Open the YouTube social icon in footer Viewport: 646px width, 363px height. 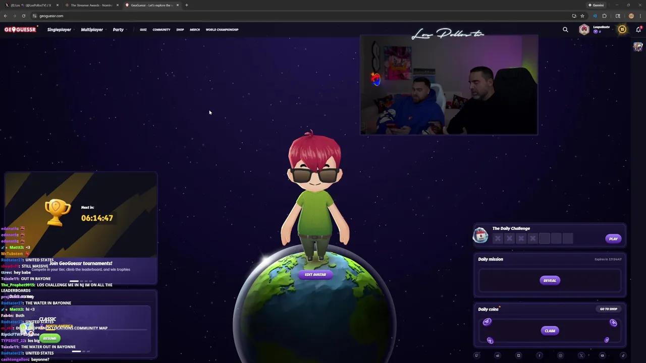(602, 355)
